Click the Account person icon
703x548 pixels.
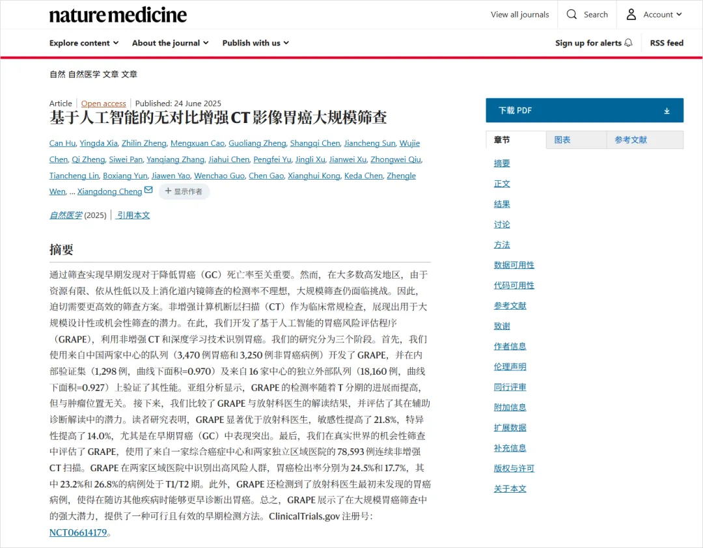[630, 14]
